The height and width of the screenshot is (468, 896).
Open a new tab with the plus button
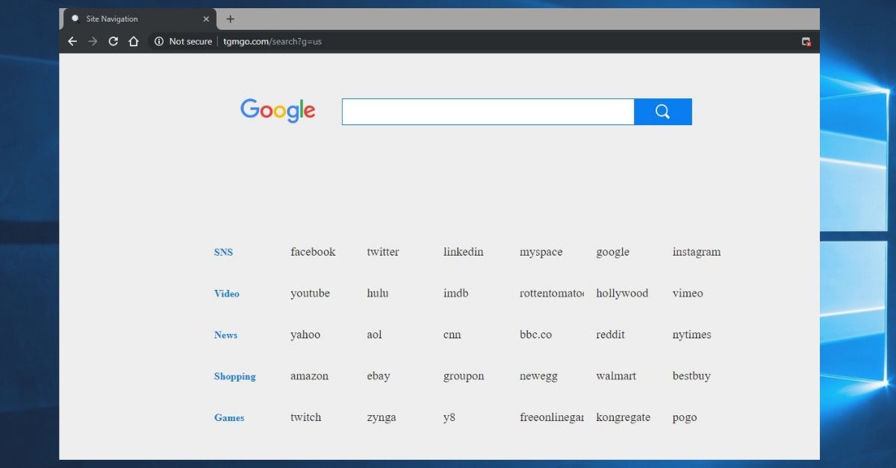[x=230, y=19]
